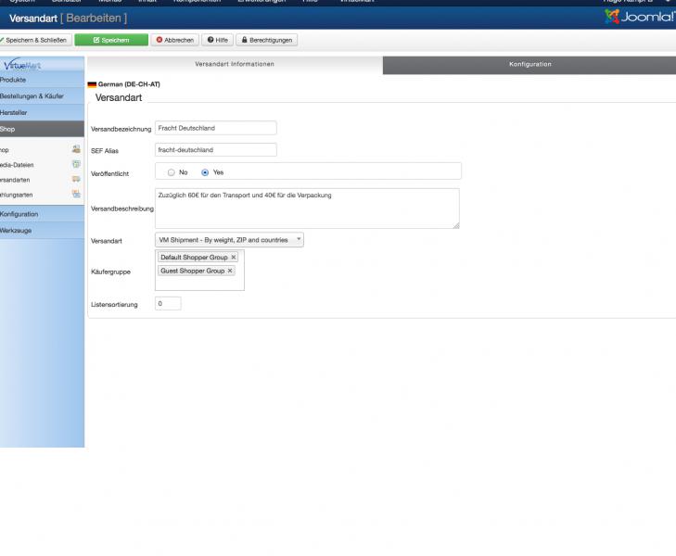This screenshot has height=556, width=676.
Task: Switch to Versandart Informationen tab
Action: (x=234, y=65)
